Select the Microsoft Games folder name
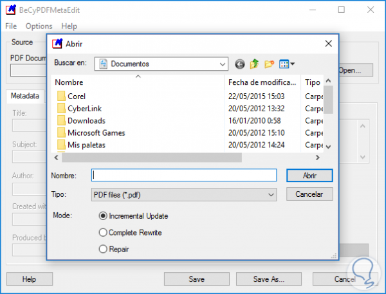386x294 pixels. click(96, 133)
